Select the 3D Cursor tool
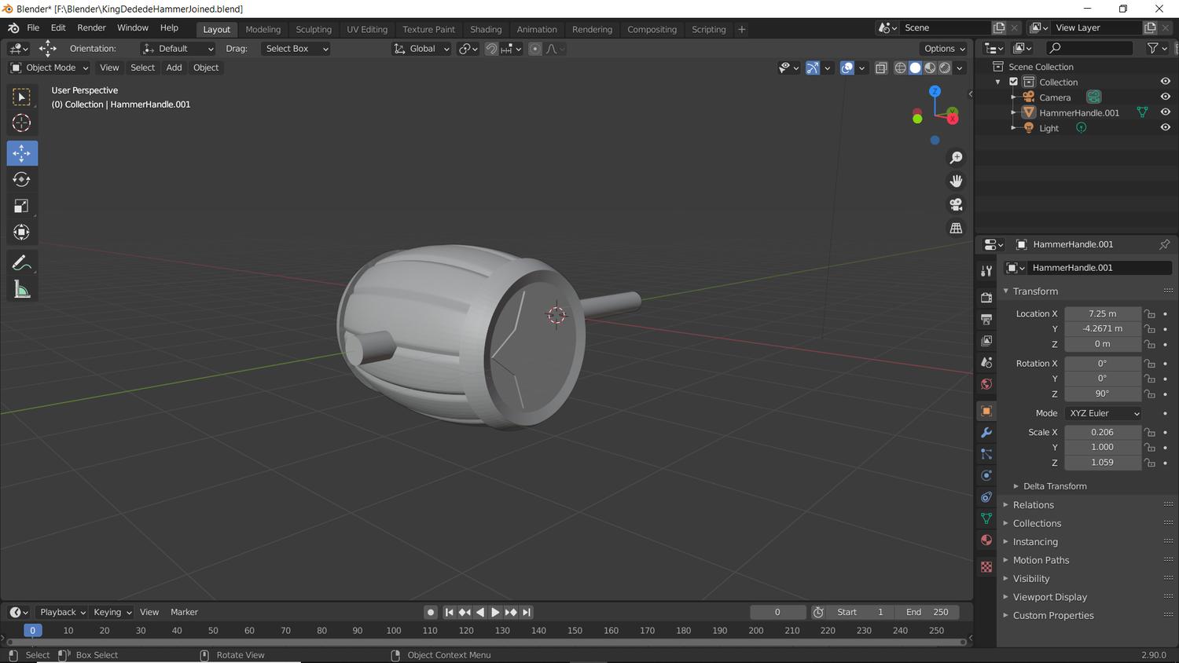This screenshot has height=663, width=1179. pos(21,123)
